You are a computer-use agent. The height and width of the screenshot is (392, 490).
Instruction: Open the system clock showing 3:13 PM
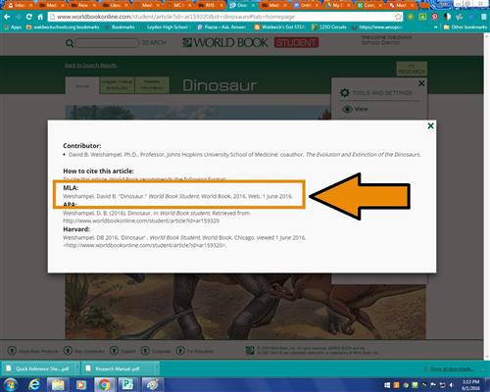click(470, 385)
